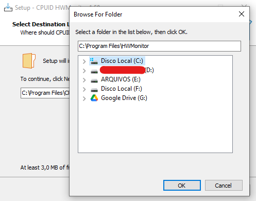Expand the D: drive tree node
The width and height of the screenshot is (256, 201).
[84, 71]
